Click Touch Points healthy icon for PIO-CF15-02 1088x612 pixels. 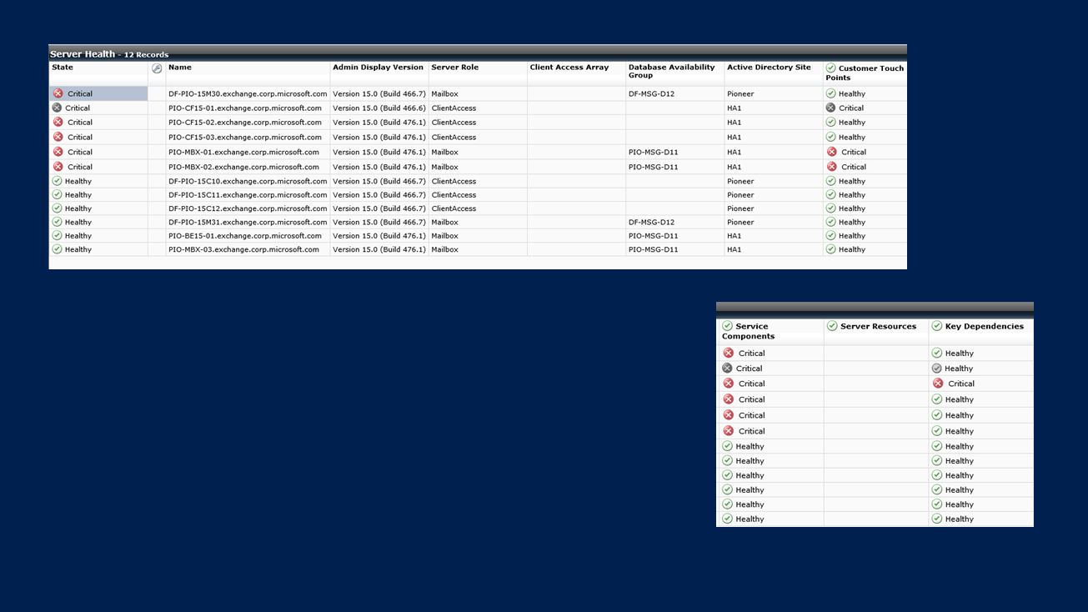[x=830, y=122]
